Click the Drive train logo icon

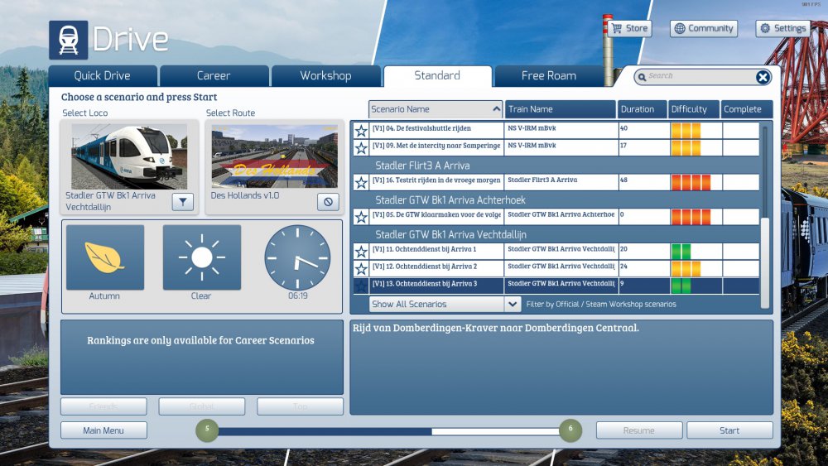[x=68, y=40]
